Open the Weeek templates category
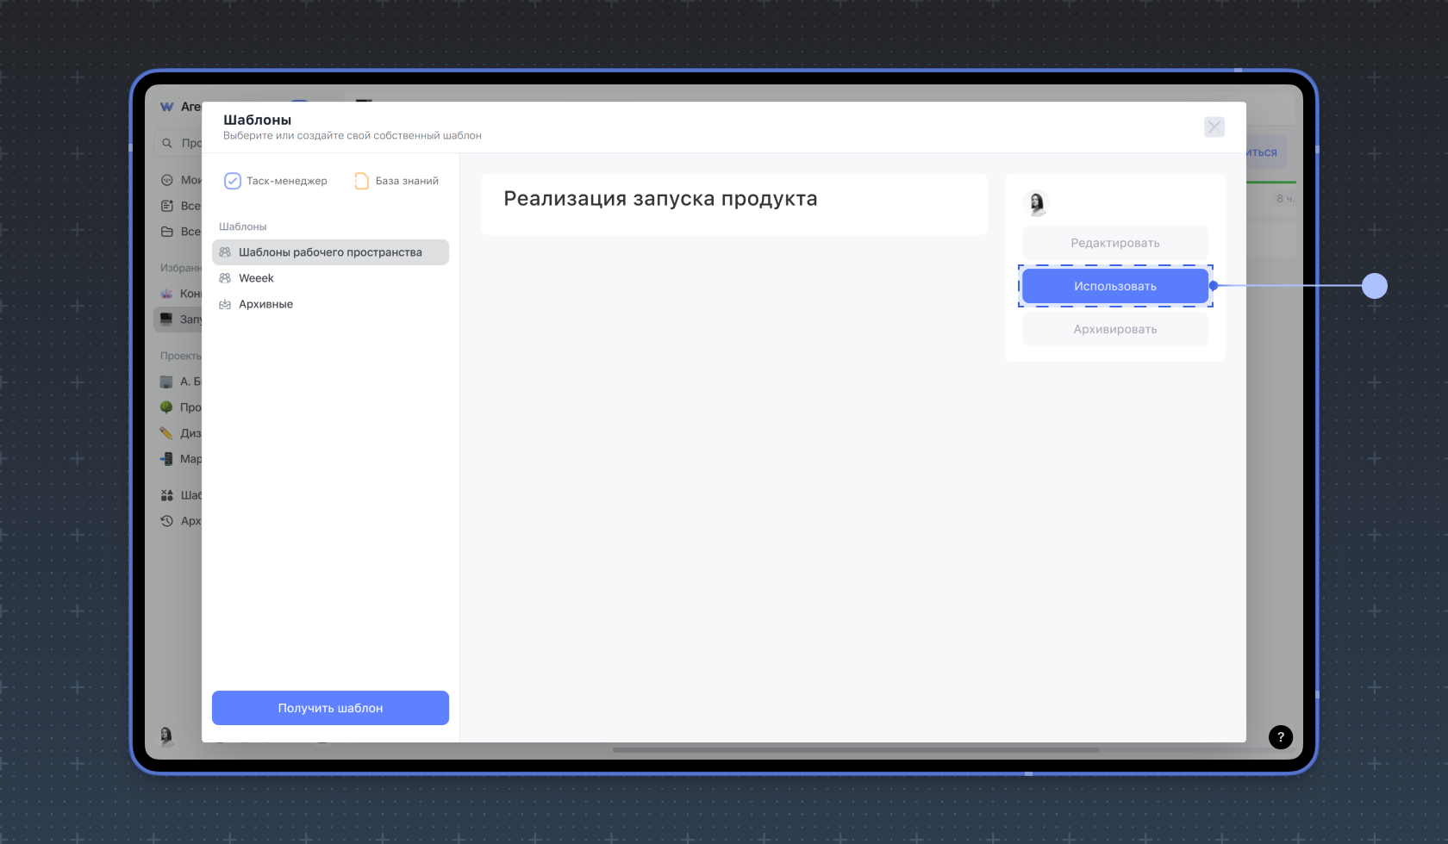This screenshot has height=844, width=1448. coord(256,278)
